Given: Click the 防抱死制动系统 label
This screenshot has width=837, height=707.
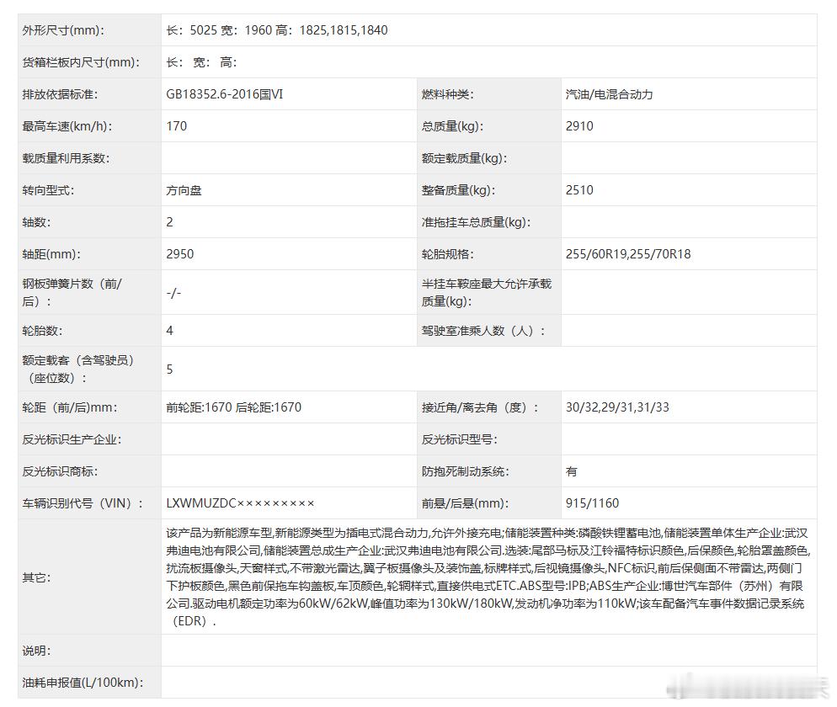Looking at the screenshot, I should point(465,471).
